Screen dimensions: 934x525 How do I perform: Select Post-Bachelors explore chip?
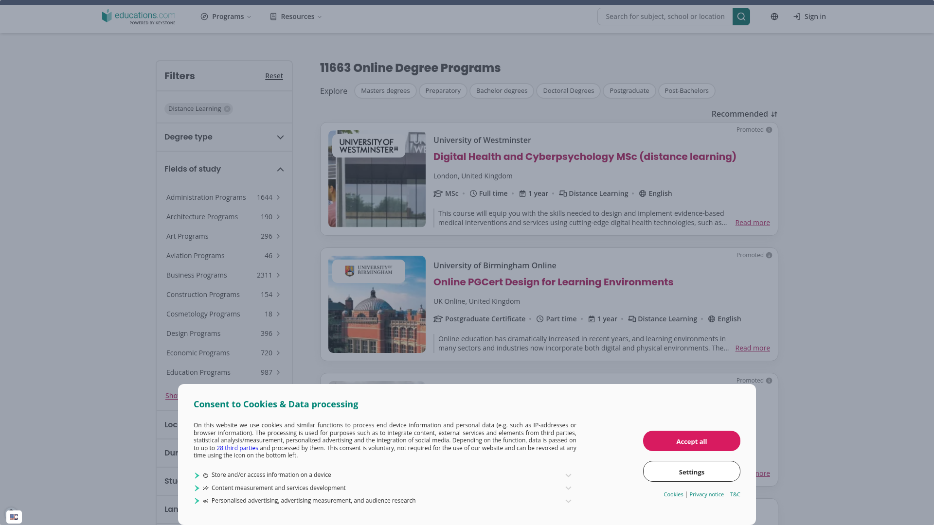(686, 91)
